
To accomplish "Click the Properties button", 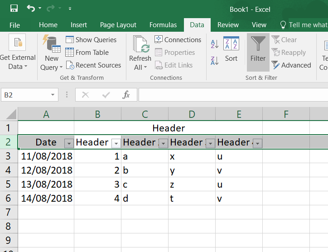I will 175,52.
